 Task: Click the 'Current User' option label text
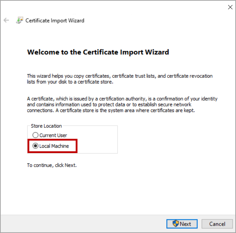click(x=53, y=135)
